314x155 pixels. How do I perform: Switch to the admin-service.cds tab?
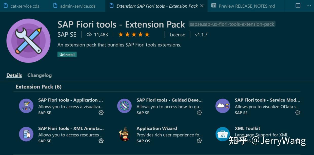(x=77, y=6)
